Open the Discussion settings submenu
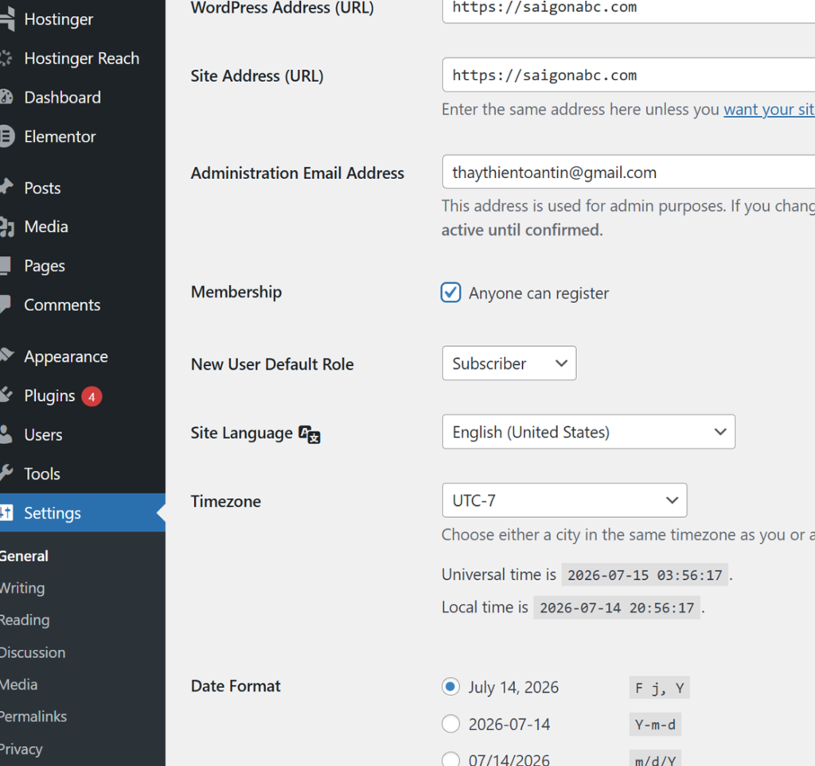 click(x=33, y=652)
